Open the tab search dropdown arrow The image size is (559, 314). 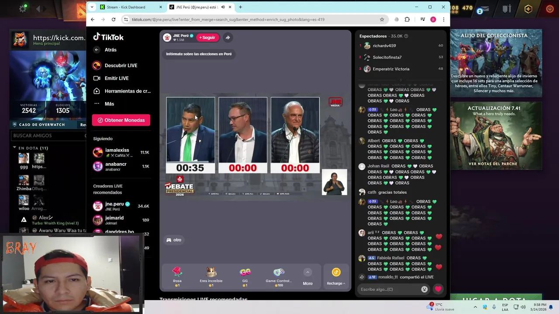(92, 7)
